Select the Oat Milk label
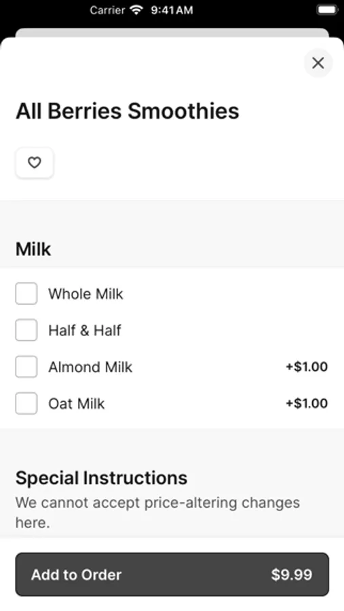Screen dimensions: 344x611 (77, 404)
